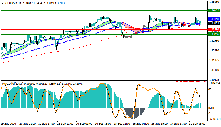Click the triangle arrow beside GBPUSD,H1
221x127 pixels.
(x=3, y=3)
